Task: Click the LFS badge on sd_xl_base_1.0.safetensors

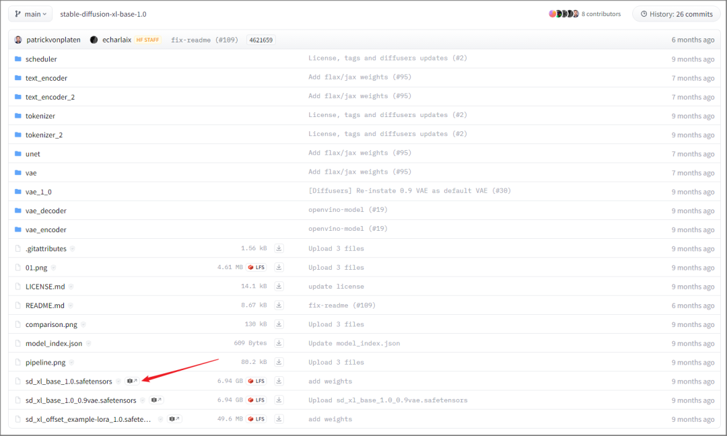Action: coord(256,381)
